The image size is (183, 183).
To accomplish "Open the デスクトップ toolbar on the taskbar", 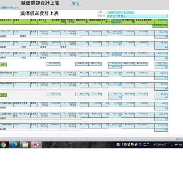I will click(160, 144).
